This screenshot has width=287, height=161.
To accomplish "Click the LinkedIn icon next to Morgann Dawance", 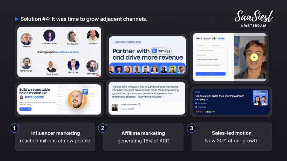I will click(139, 104).
